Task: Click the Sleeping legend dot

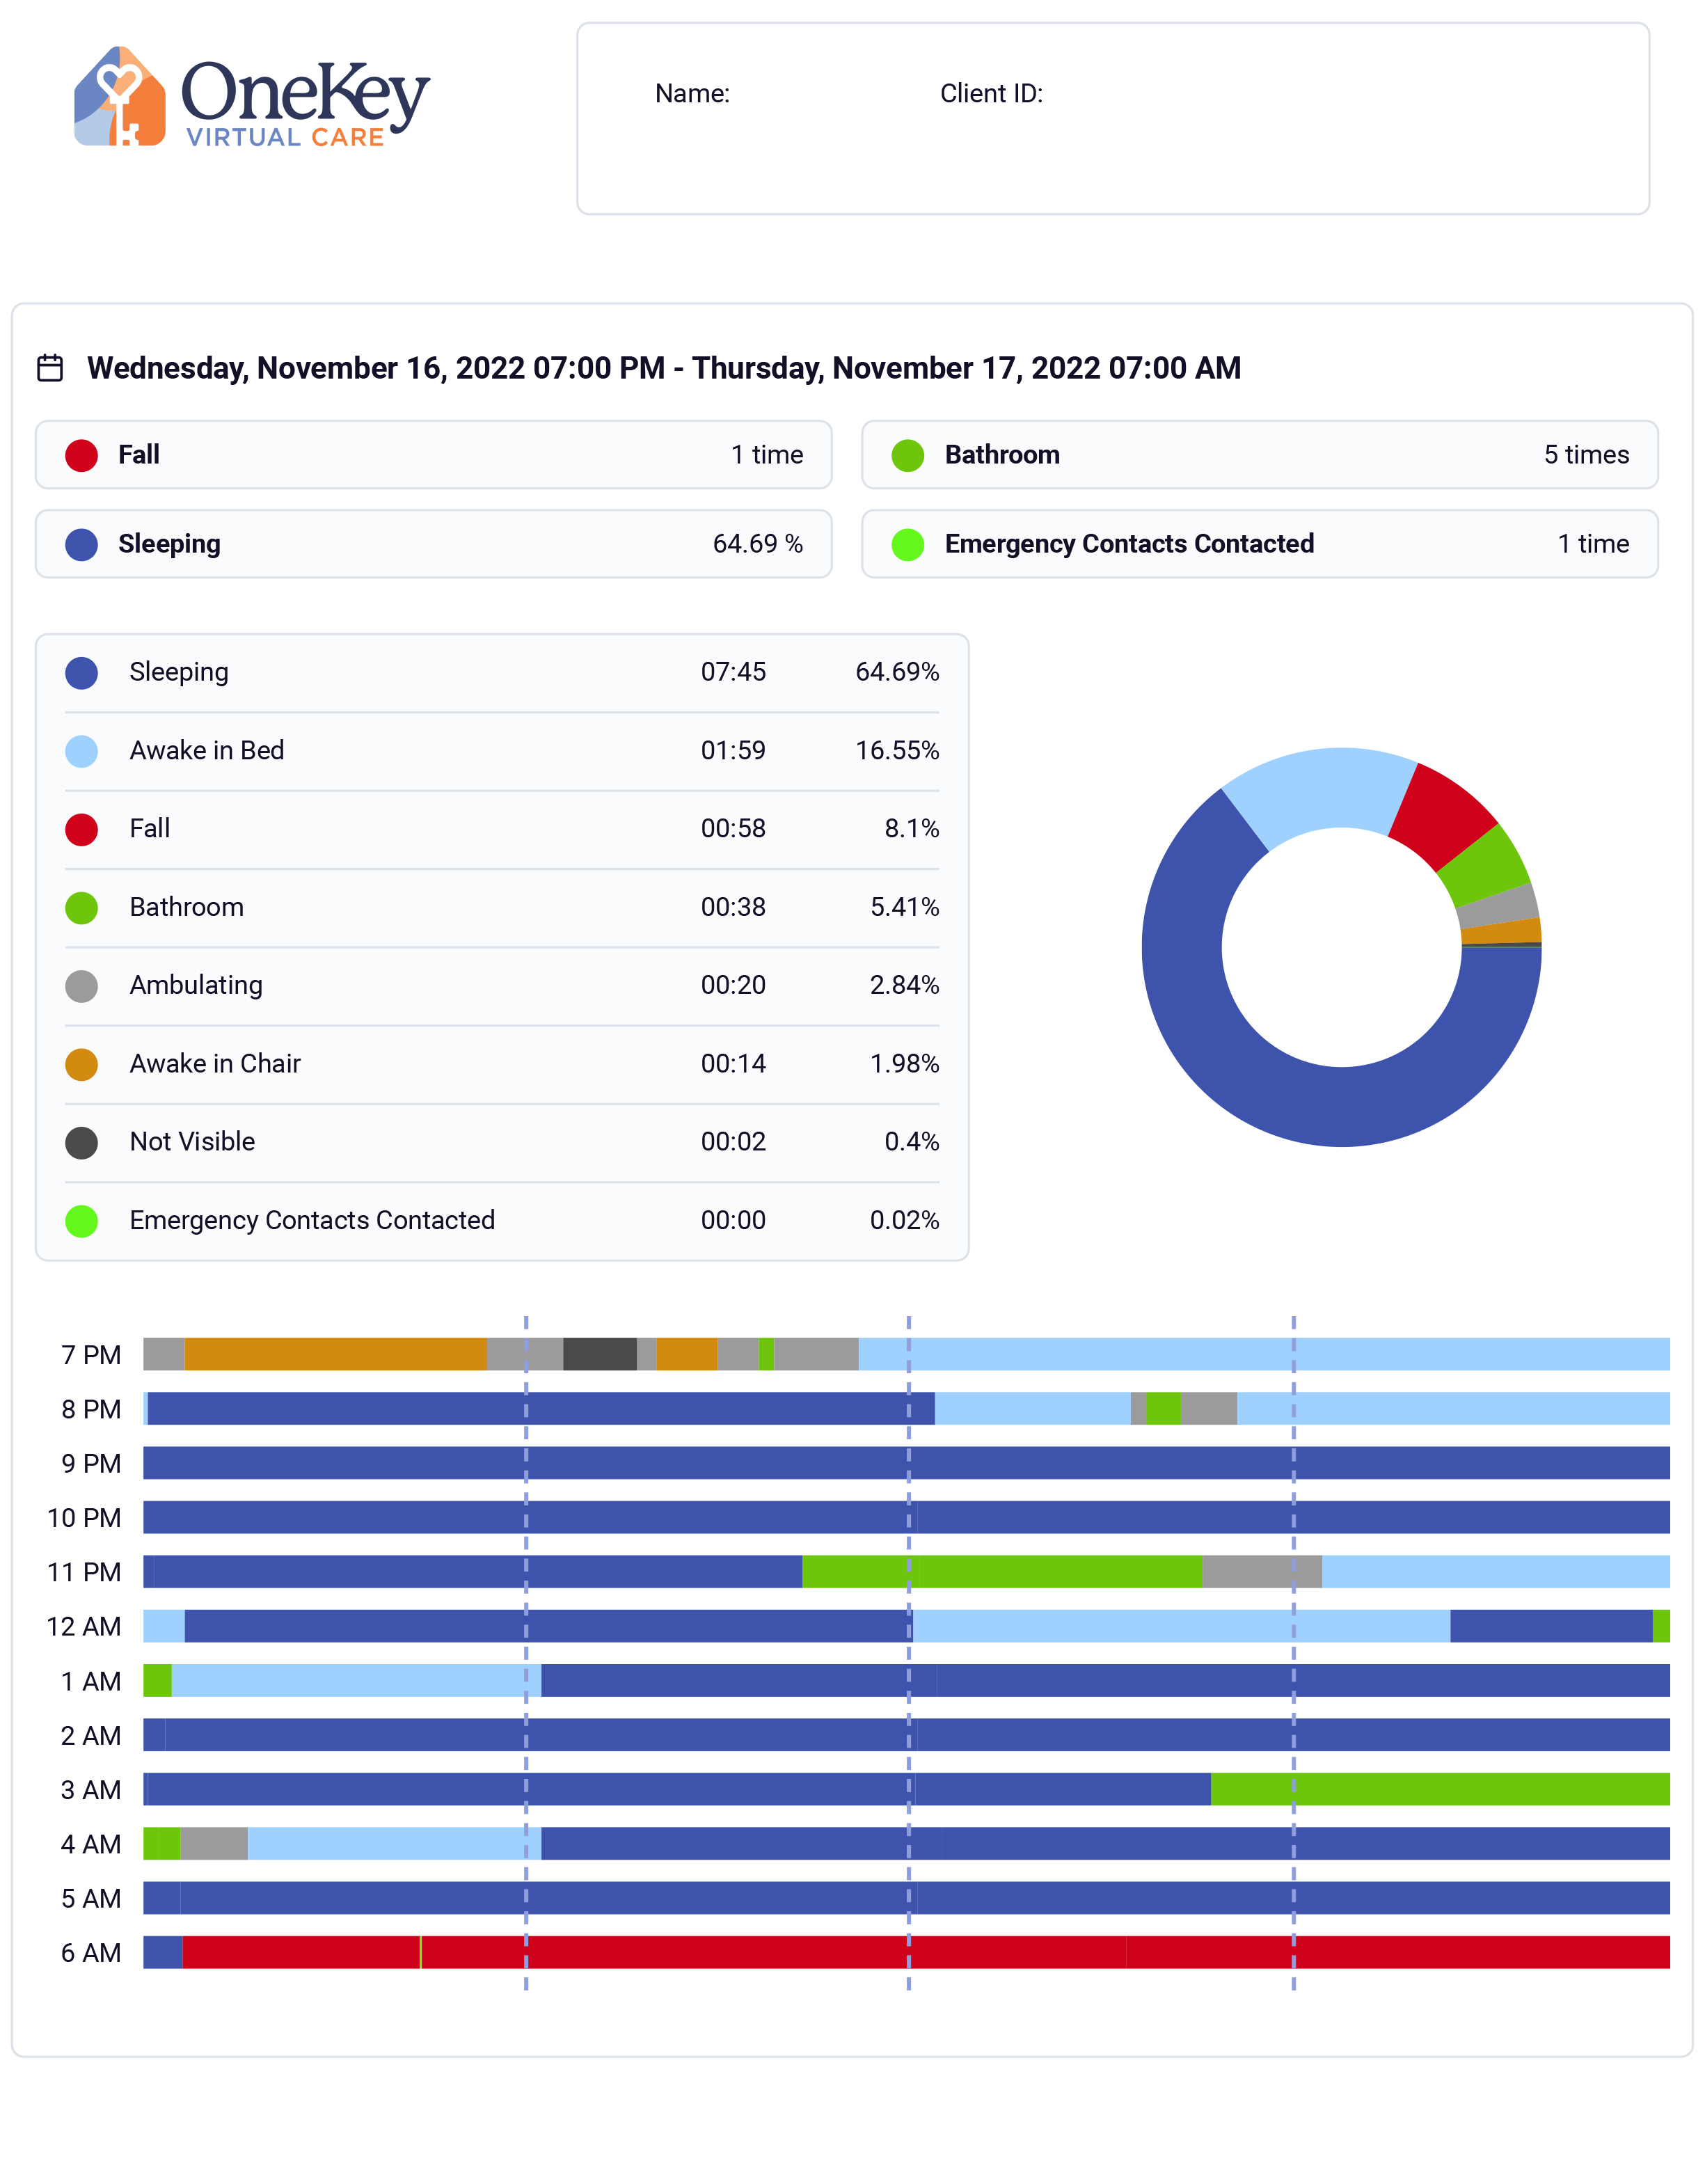Action: 81,672
